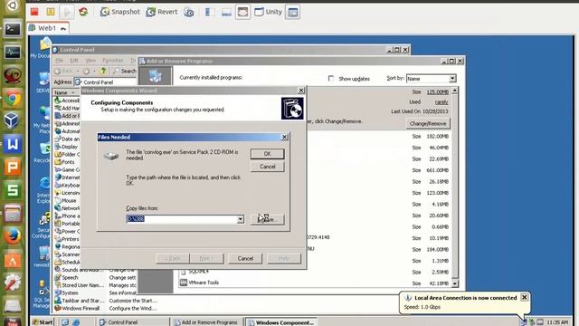Switch to Add or Remove Programs taskbar button
The width and height of the screenshot is (579, 326).
pyautogui.click(x=206, y=322)
